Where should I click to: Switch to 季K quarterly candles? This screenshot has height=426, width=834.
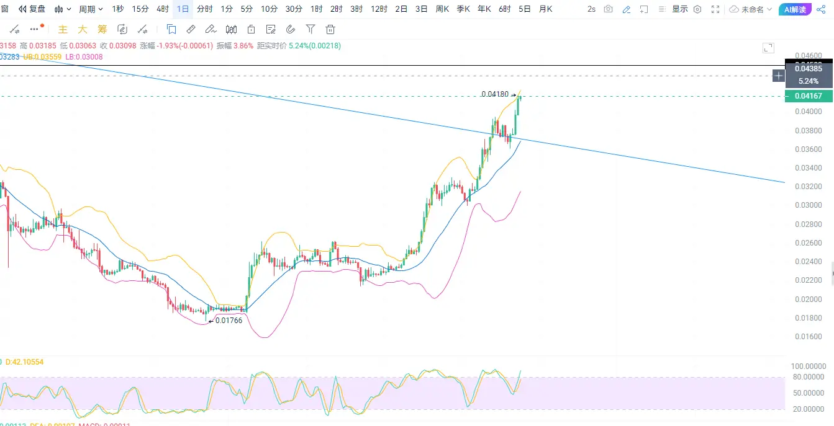click(463, 9)
